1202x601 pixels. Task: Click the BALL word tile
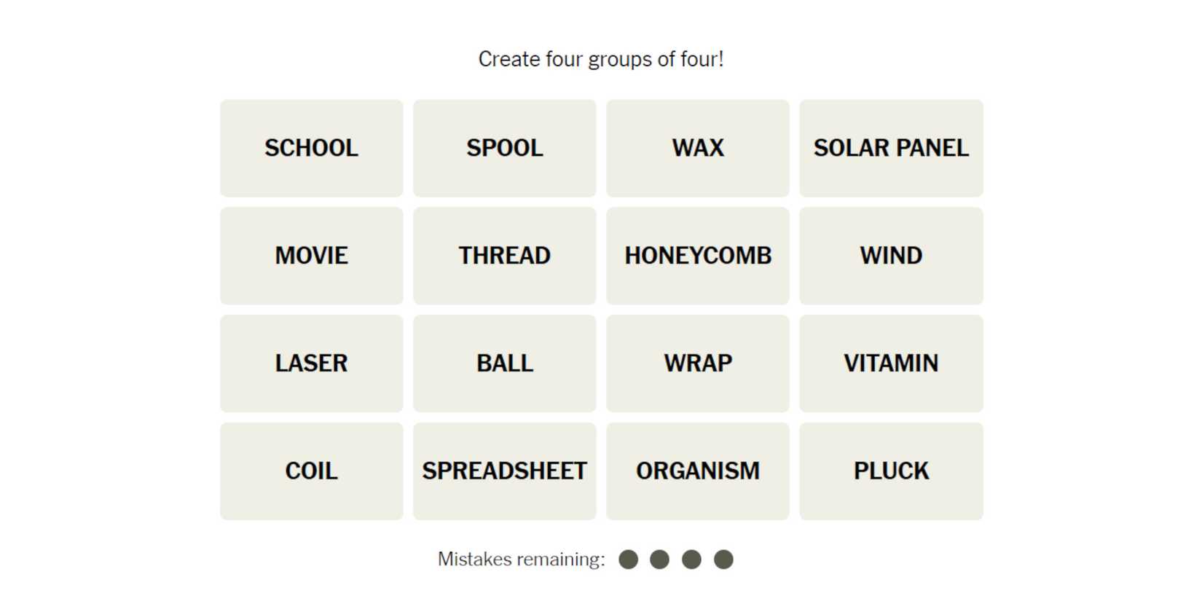click(504, 364)
